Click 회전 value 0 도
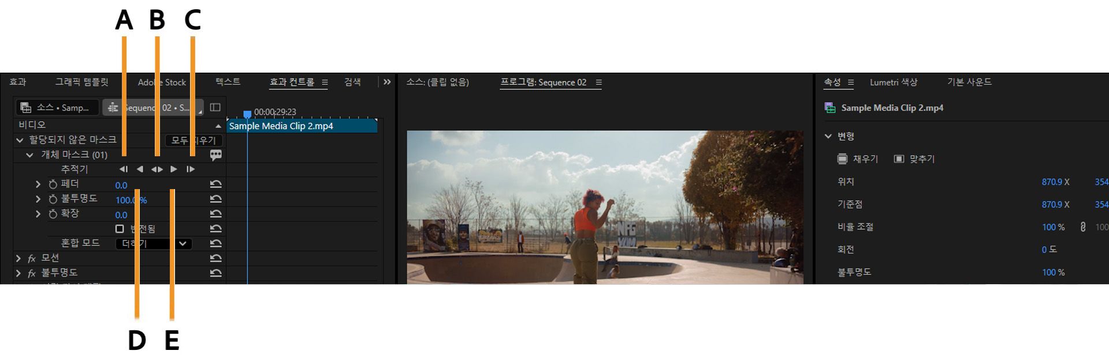Viewport: 1109px width, 358px height. pos(1049,250)
